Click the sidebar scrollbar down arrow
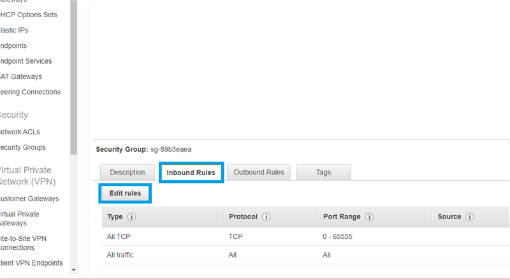 click(x=73, y=269)
